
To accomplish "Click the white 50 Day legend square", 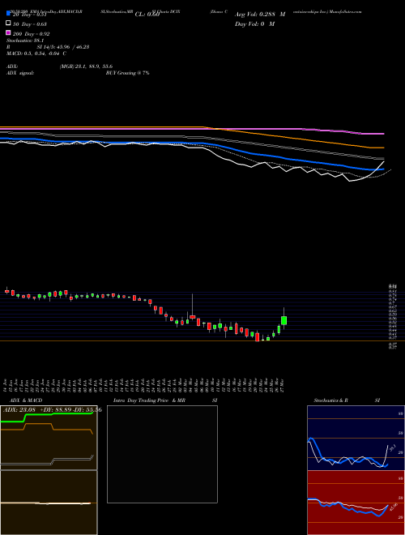I will click(8, 23).
